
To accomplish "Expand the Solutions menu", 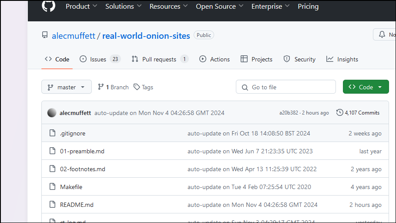I will tap(123, 7).
